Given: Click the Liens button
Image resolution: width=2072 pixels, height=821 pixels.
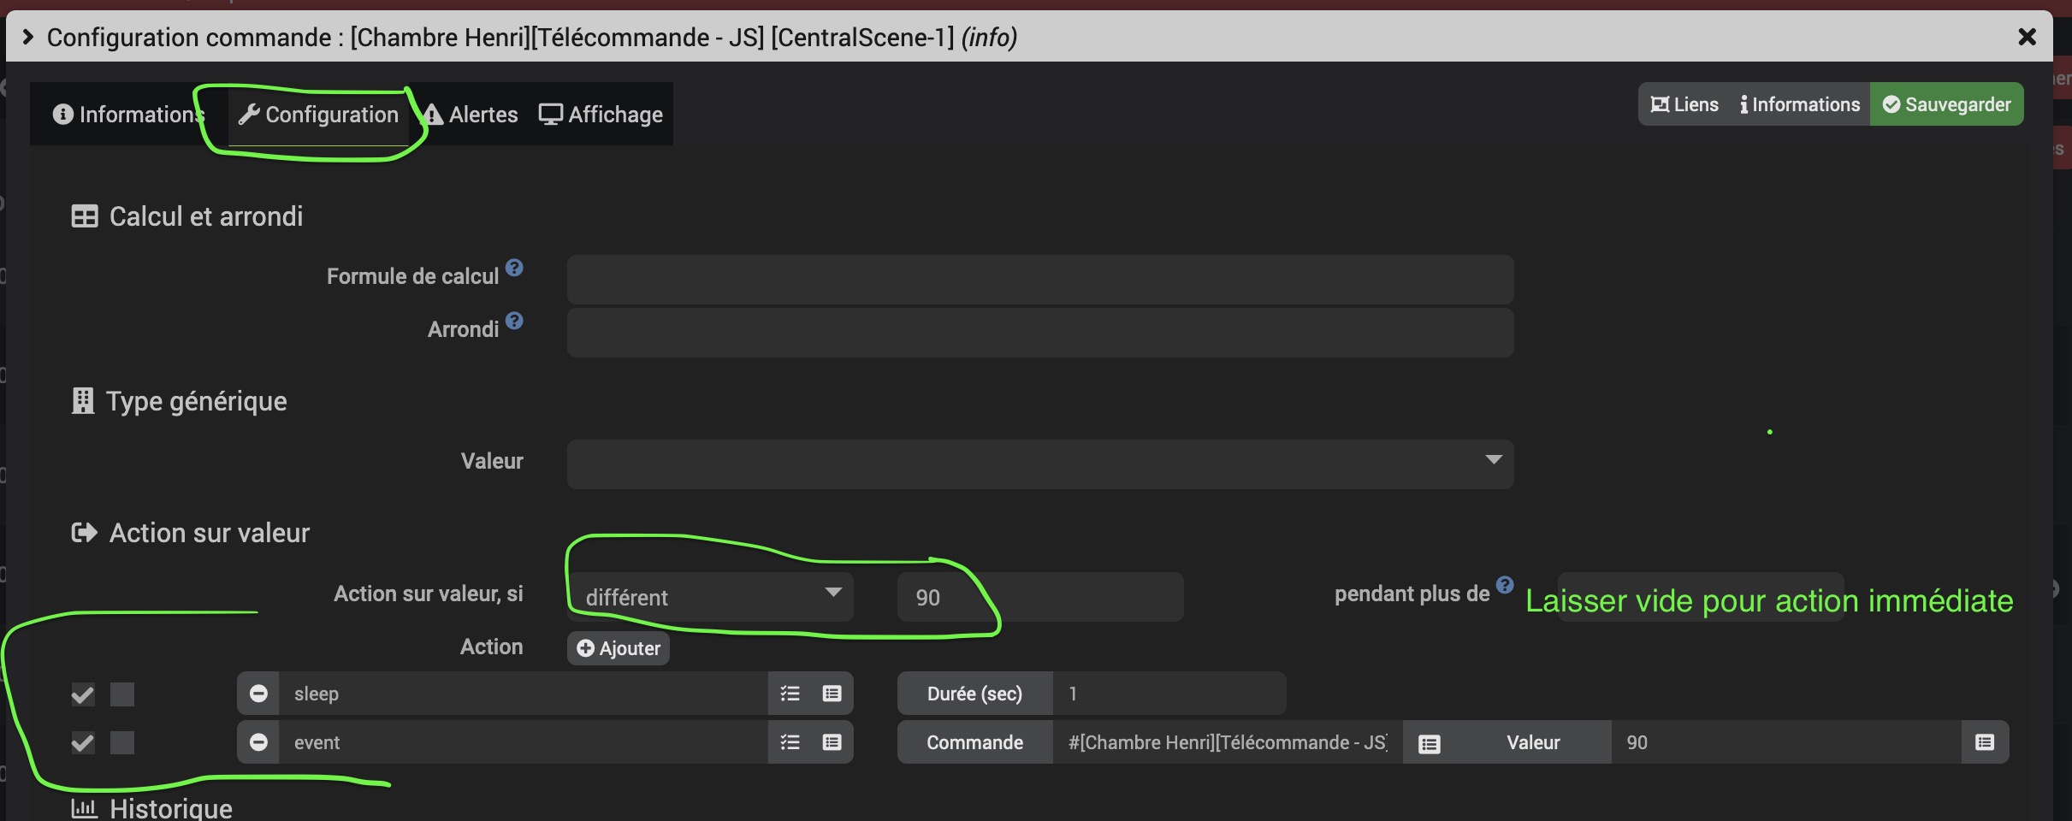Looking at the screenshot, I should [x=1684, y=104].
